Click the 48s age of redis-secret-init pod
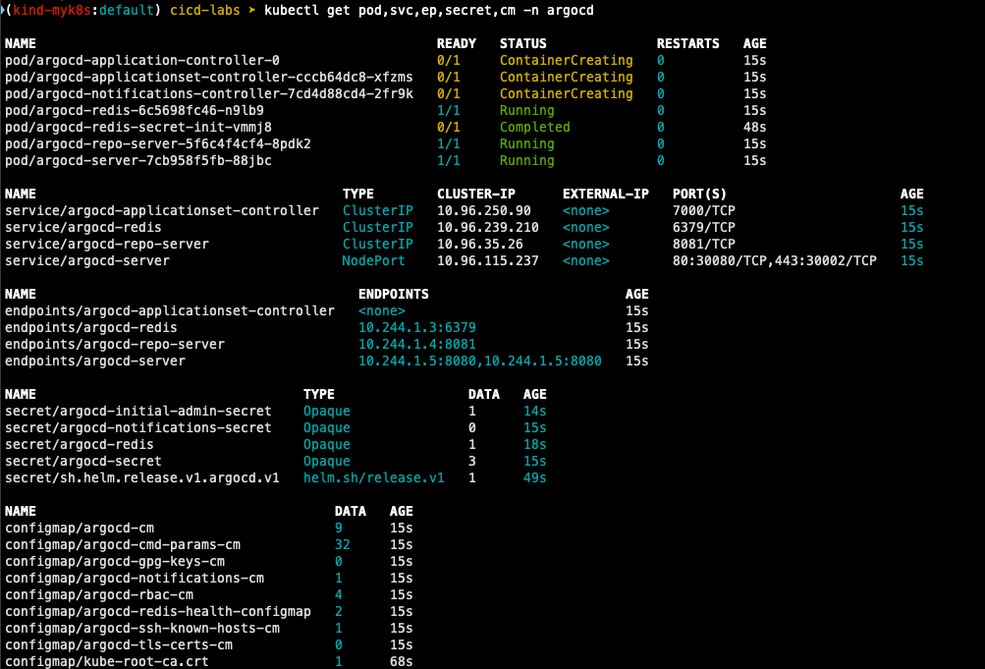 click(754, 127)
